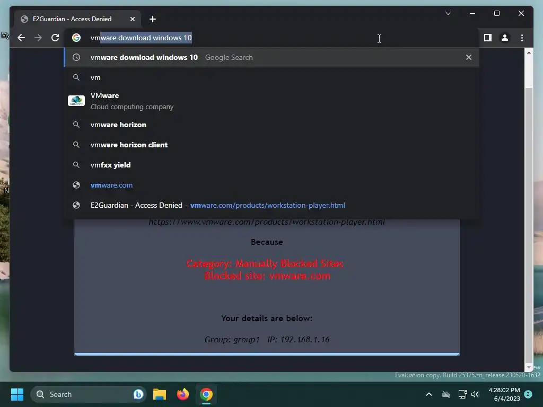The width and height of the screenshot is (543, 407).
Task: Click the scrollbar's up arrow
Action: tap(529, 52)
